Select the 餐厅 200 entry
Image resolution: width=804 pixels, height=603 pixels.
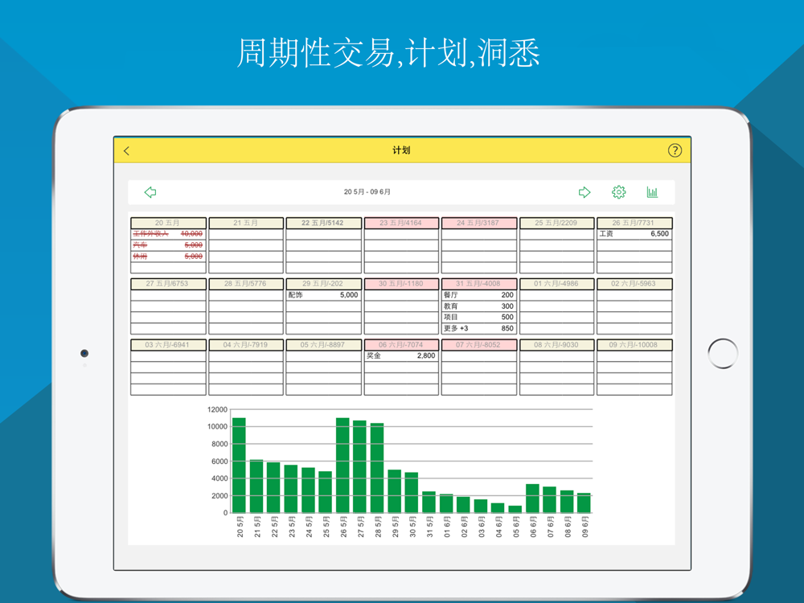pyautogui.click(x=479, y=295)
